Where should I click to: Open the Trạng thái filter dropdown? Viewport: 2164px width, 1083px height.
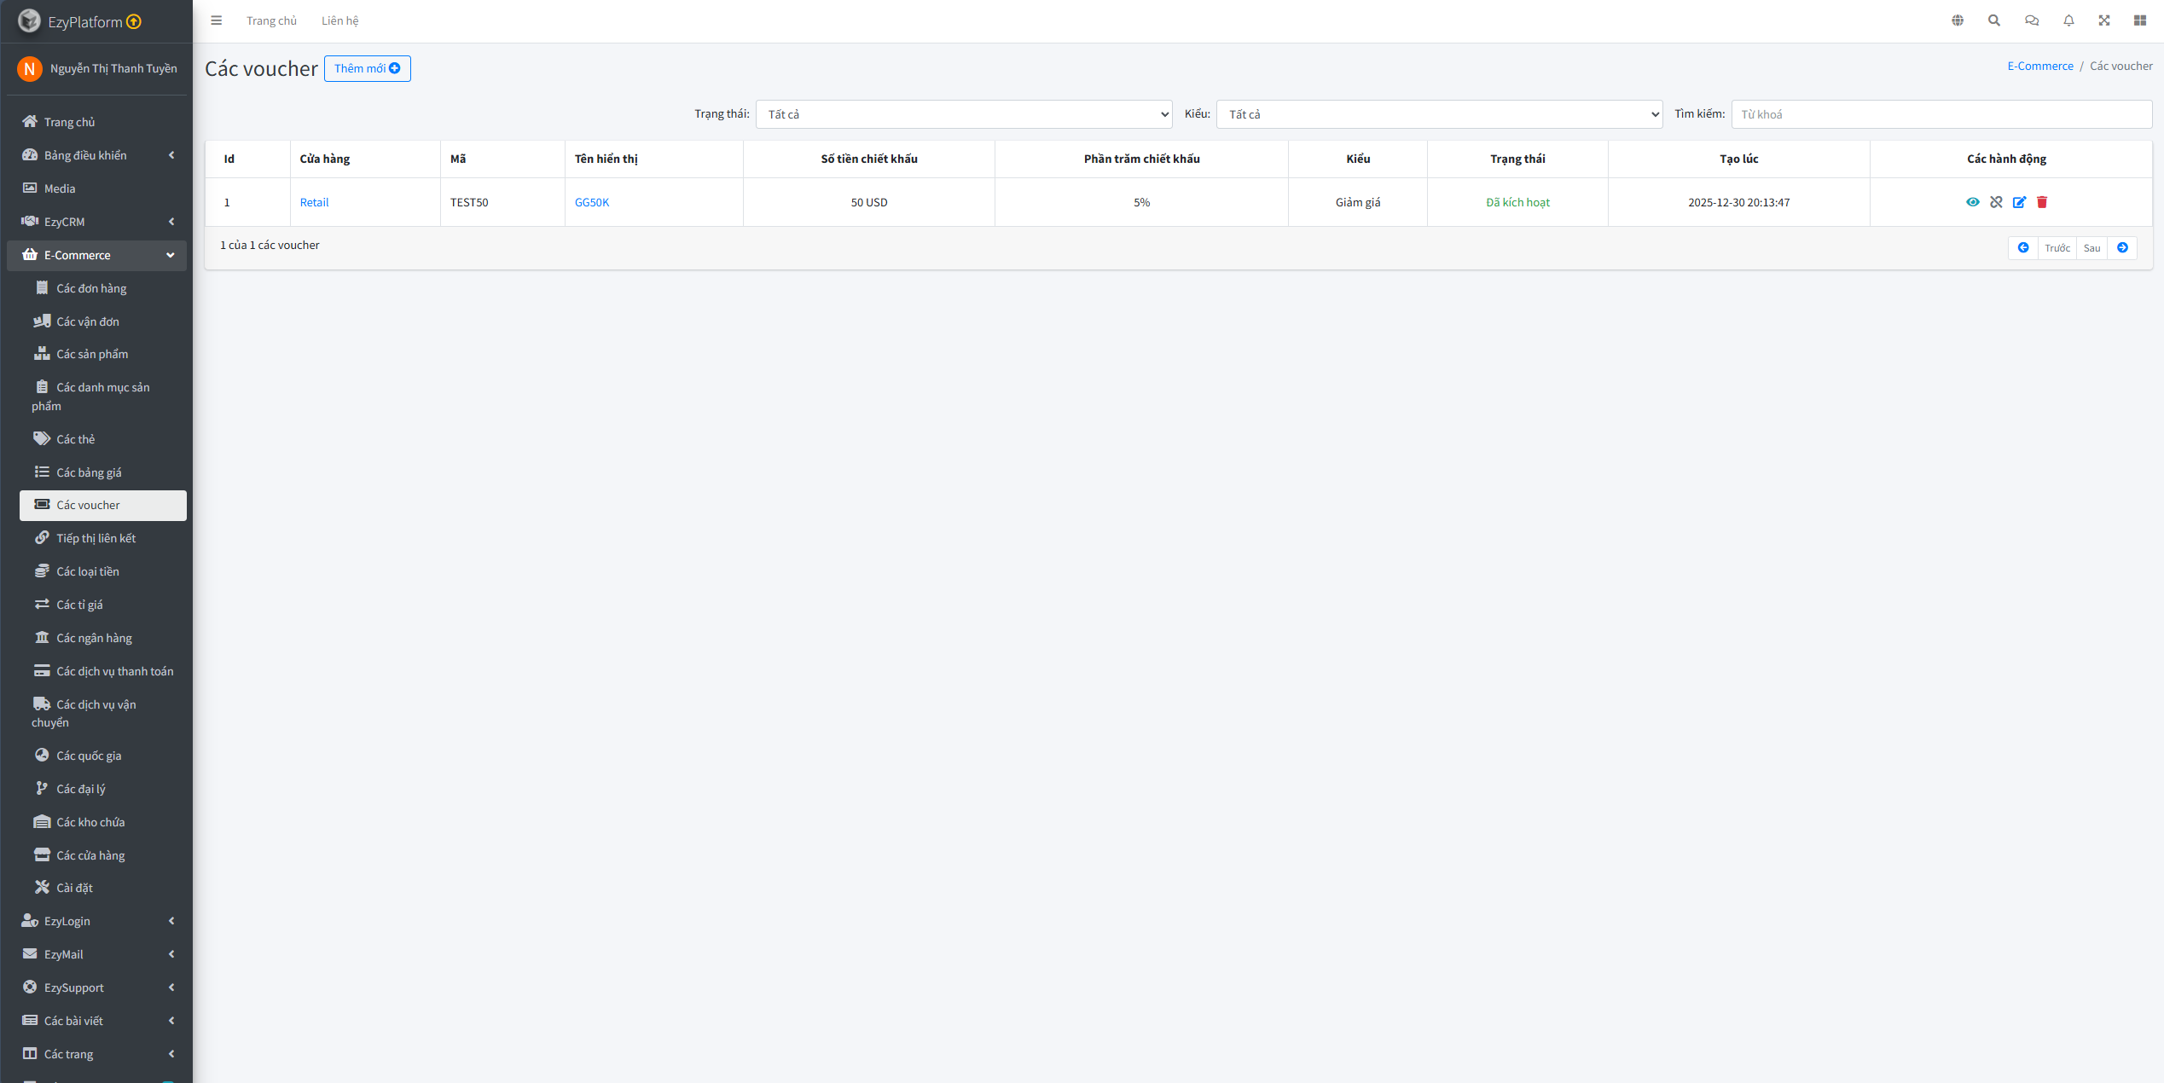(x=963, y=114)
